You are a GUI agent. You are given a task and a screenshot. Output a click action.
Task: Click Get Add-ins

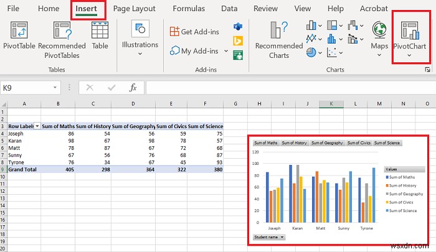pyautogui.click(x=194, y=32)
